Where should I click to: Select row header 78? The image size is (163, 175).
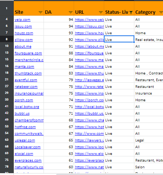click(x=7, y=166)
